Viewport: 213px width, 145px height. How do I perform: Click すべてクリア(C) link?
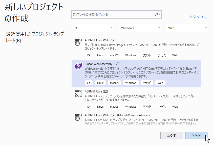click(x=198, y=17)
